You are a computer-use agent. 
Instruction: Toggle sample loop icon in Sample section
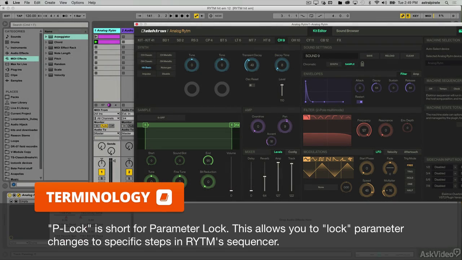coord(237,125)
